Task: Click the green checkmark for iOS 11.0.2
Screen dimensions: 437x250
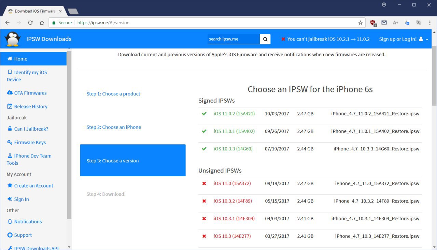Action: 204,114
